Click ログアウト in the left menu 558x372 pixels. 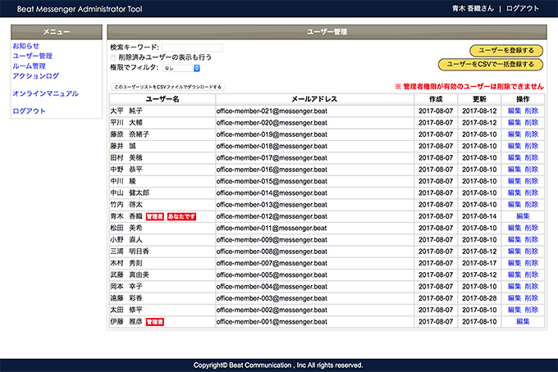[x=29, y=111]
